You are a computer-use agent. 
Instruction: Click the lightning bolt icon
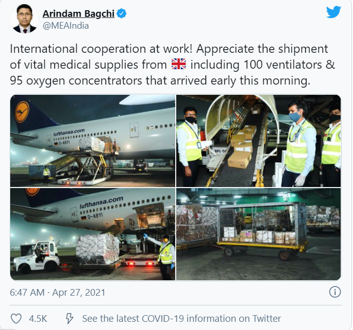(69, 319)
